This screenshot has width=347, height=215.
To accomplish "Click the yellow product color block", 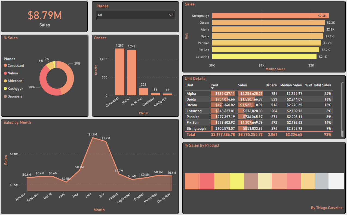I will coord(237,181).
